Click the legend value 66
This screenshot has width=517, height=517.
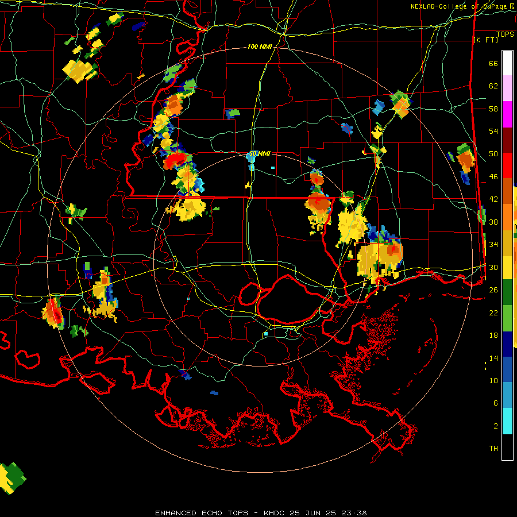(x=493, y=64)
